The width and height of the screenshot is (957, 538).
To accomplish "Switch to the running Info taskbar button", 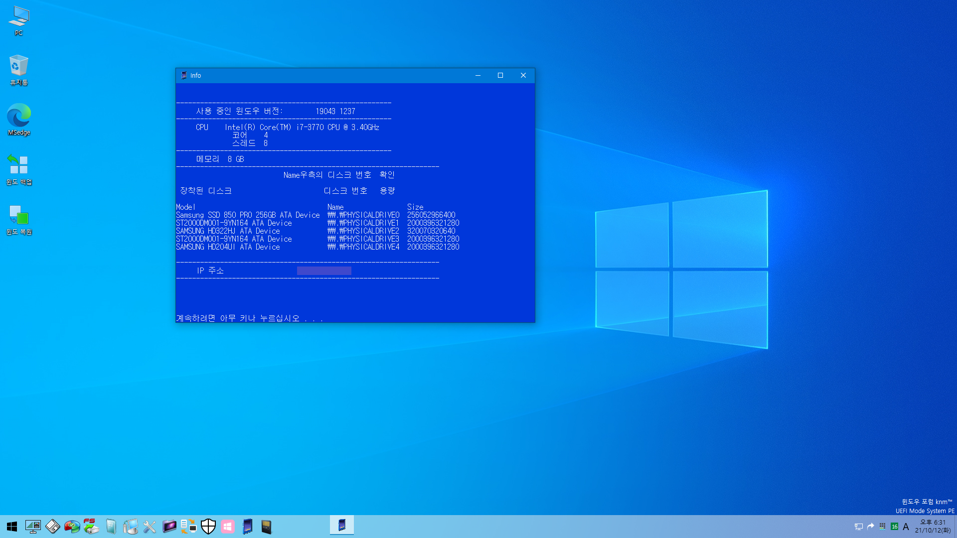I will [x=342, y=526].
